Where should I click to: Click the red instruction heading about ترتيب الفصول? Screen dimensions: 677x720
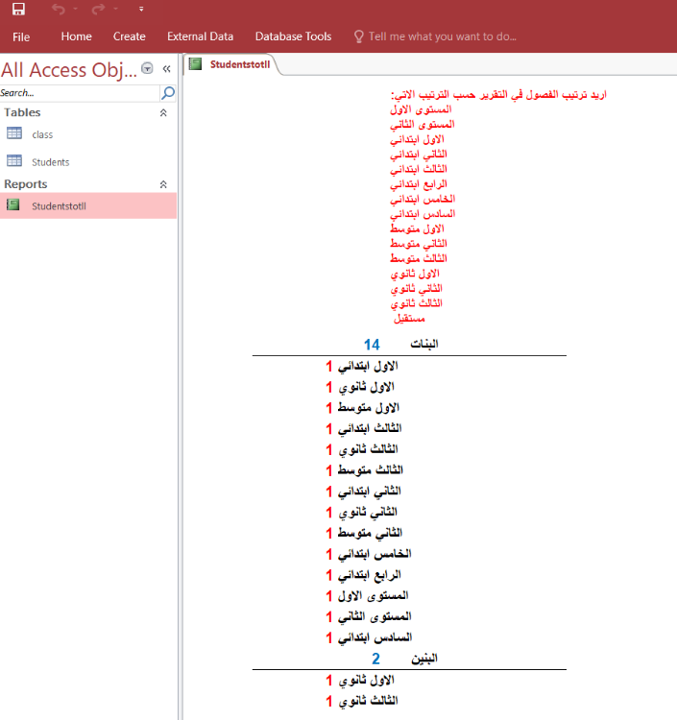(x=498, y=95)
